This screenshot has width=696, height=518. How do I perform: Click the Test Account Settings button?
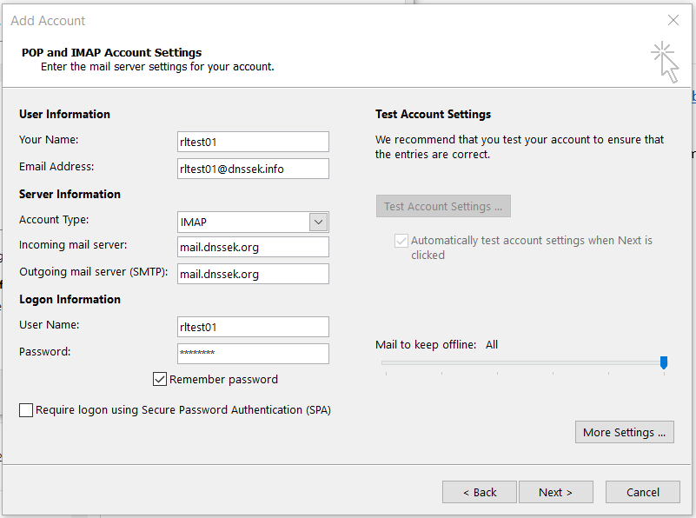coord(443,206)
